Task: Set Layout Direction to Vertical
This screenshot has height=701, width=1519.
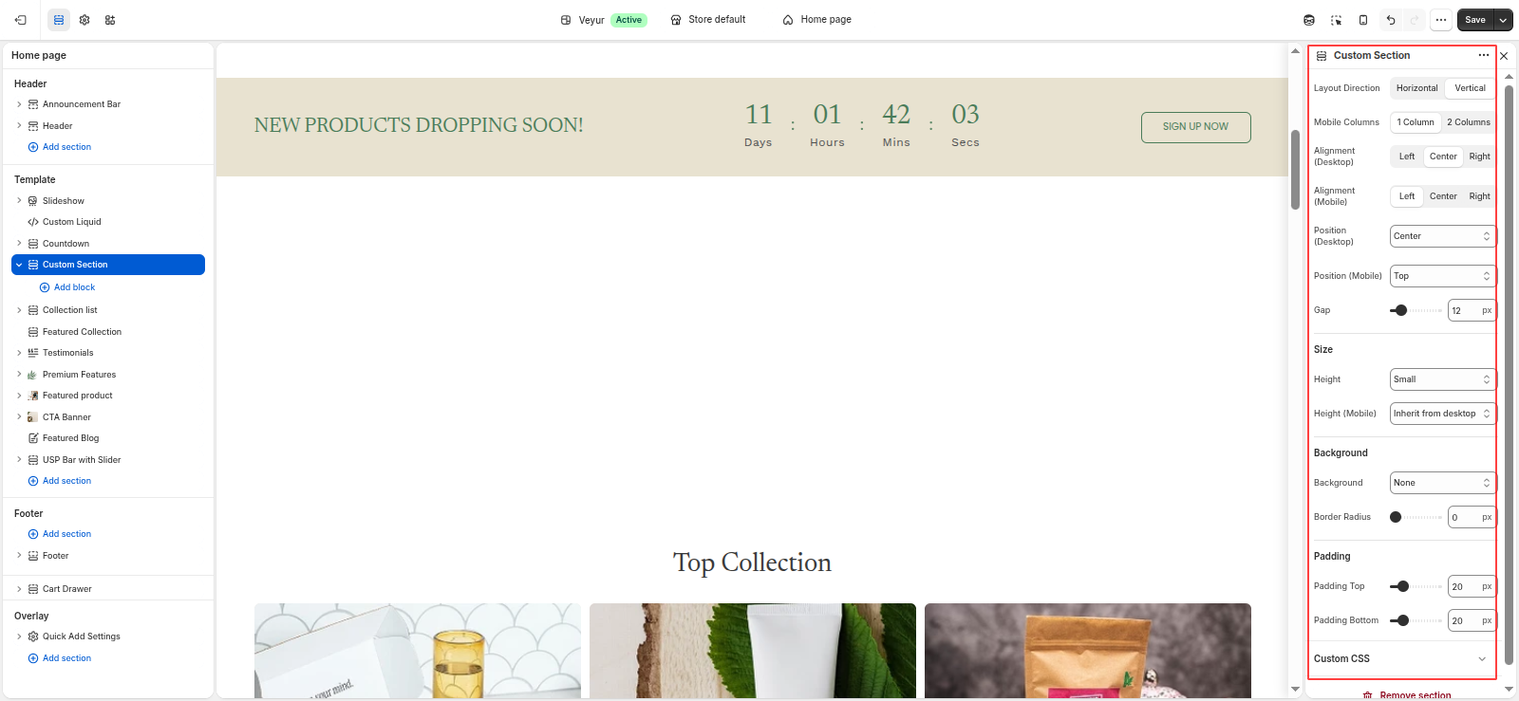Action: [x=1470, y=88]
